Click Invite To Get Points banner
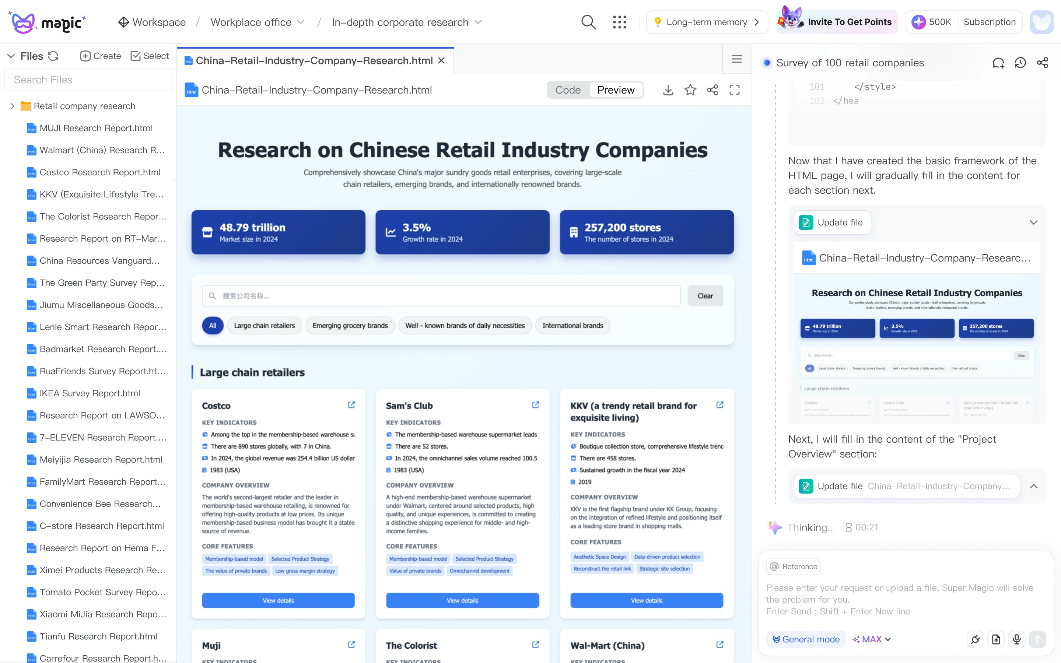The width and height of the screenshot is (1061, 663). [837, 22]
